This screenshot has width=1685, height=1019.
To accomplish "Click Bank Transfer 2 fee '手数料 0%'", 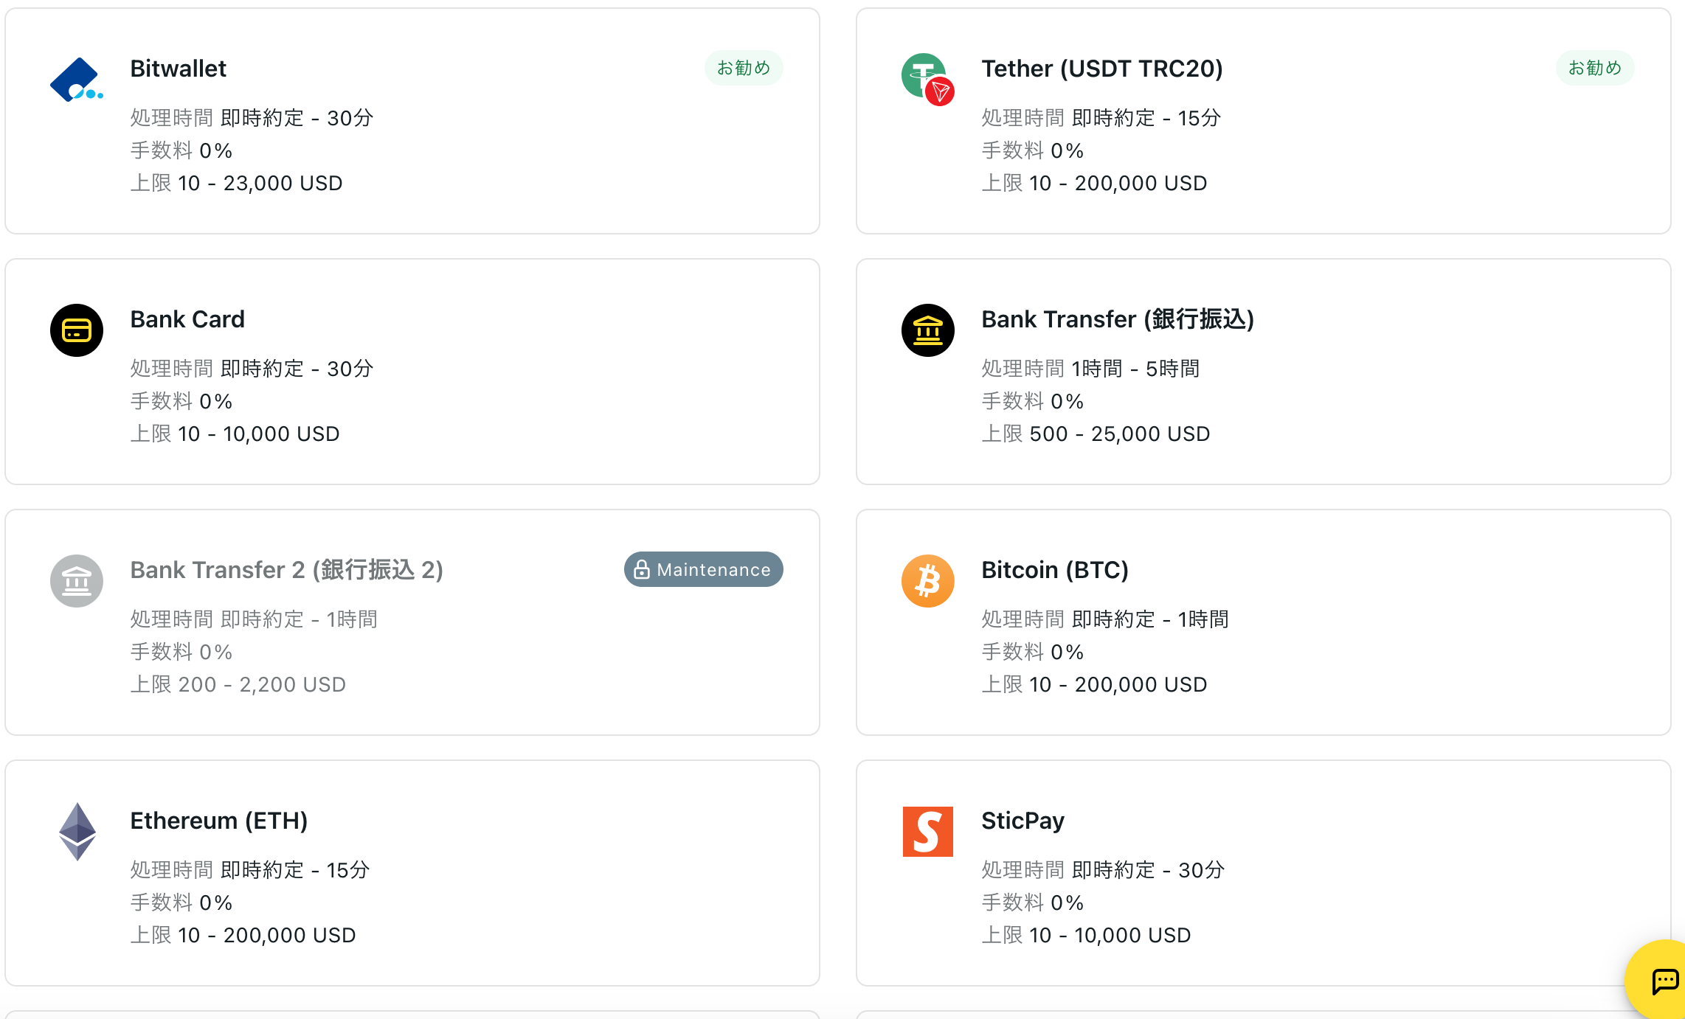I will pyautogui.click(x=181, y=652).
